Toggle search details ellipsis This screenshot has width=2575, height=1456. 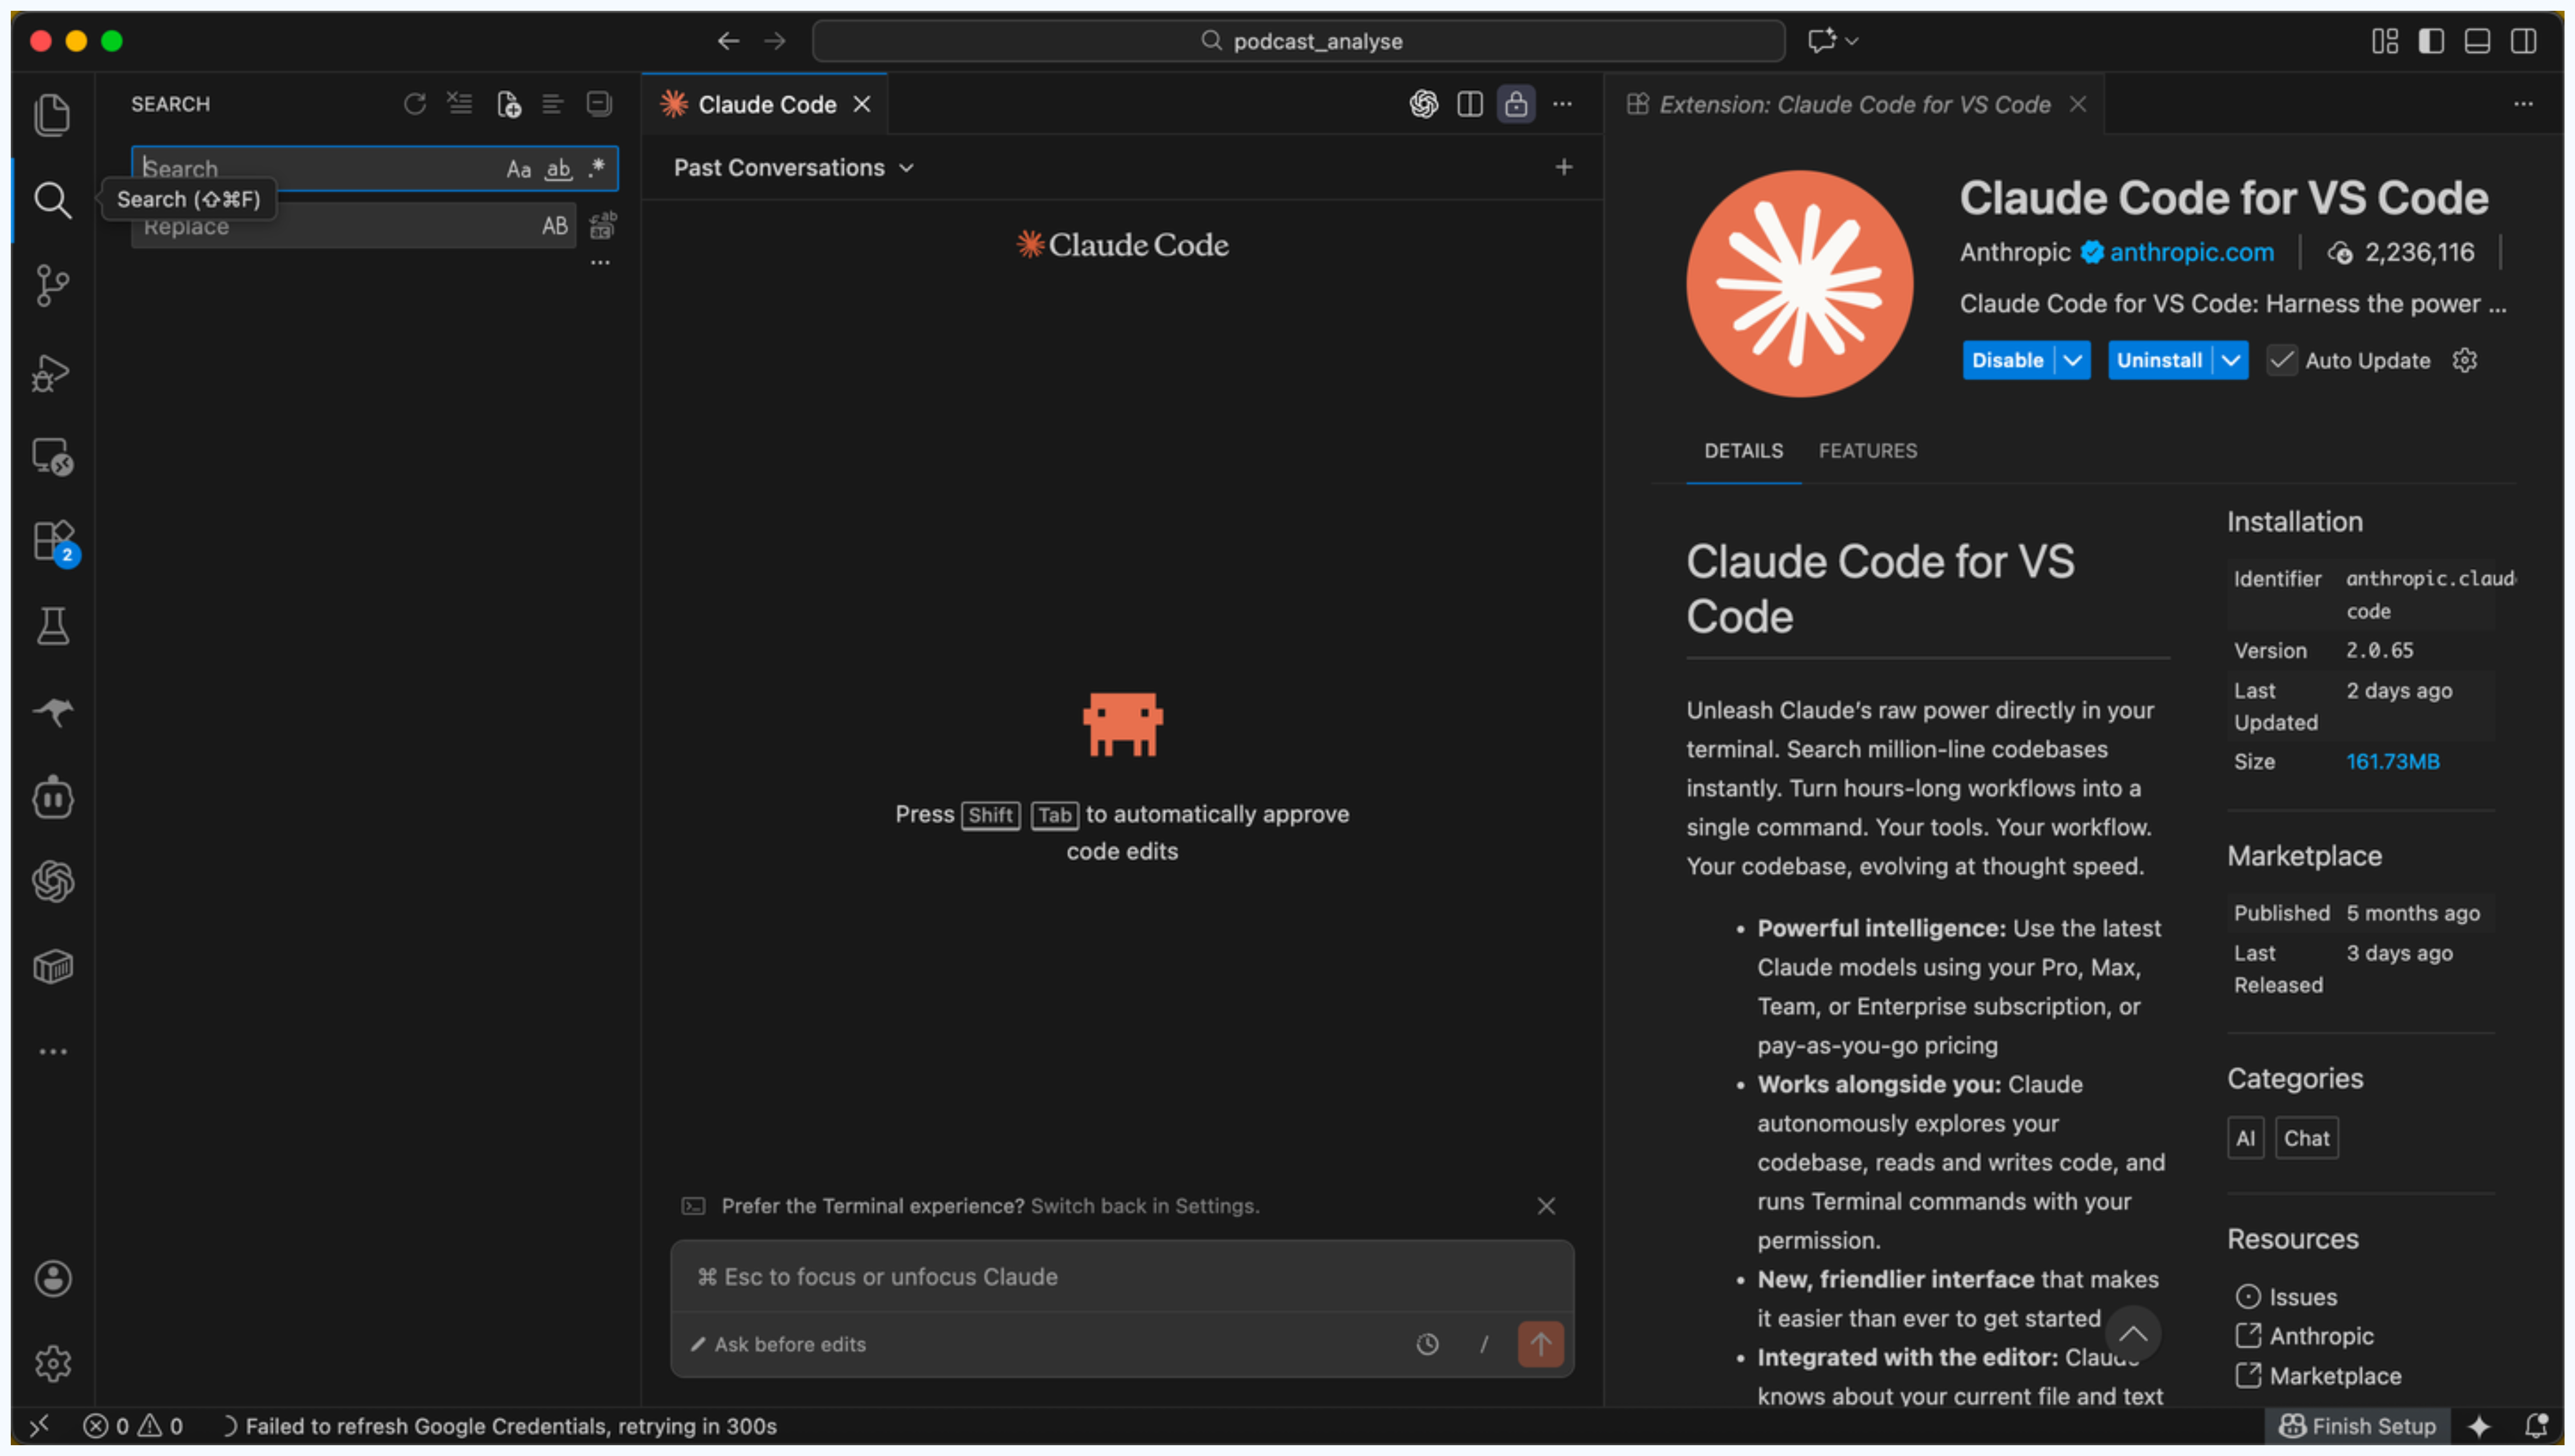click(600, 263)
